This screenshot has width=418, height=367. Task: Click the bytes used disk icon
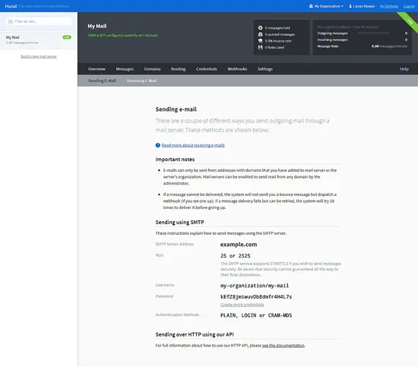pos(260,47)
